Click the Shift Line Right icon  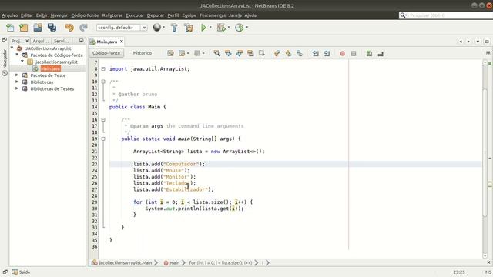point(327,53)
